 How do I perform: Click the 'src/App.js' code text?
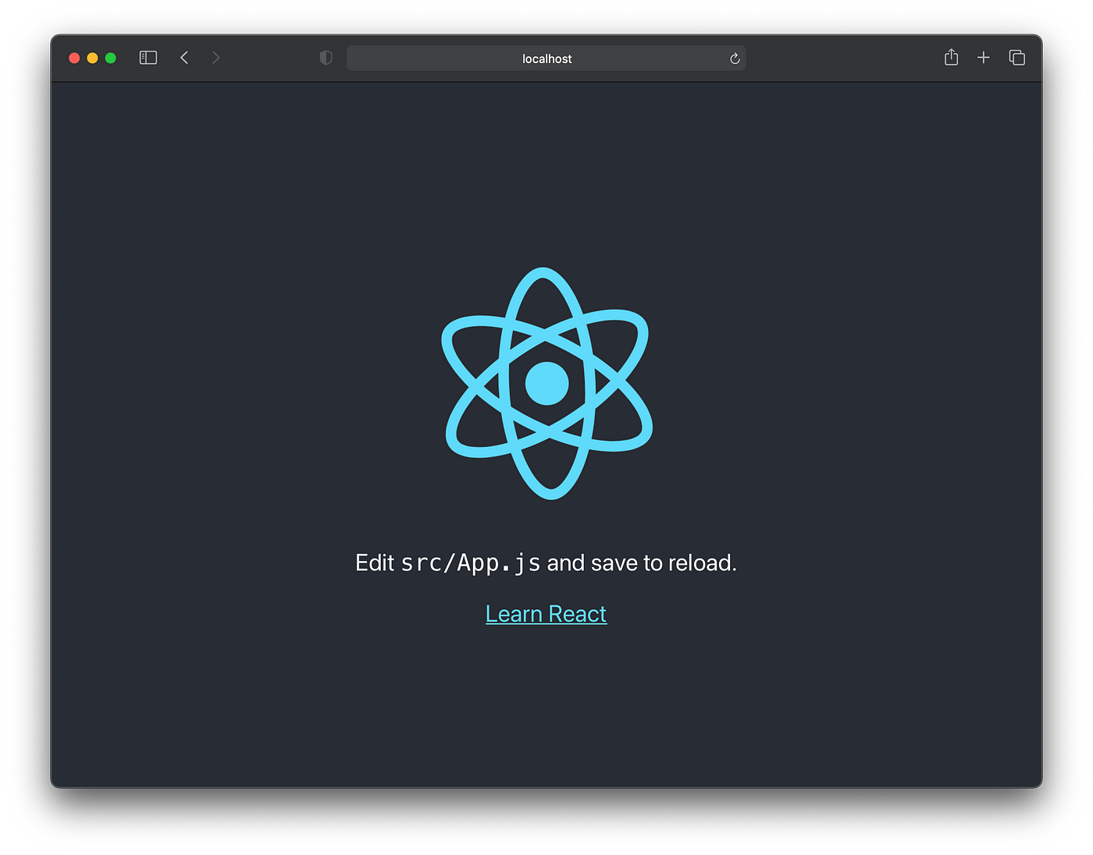[x=471, y=563]
